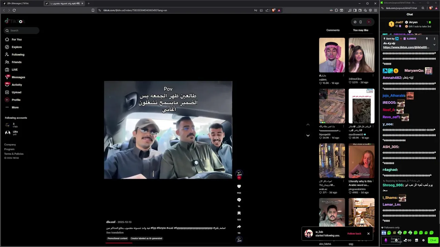This screenshot has width=440, height=247.
Task: Click the #foryou hashtag in caption
Action: click(x=162, y=228)
